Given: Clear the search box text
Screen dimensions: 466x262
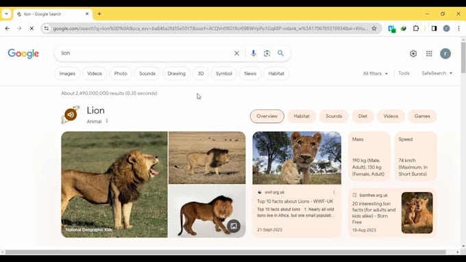Looking at the screenshot, I should pyautogui.click(x=236, y=53).
